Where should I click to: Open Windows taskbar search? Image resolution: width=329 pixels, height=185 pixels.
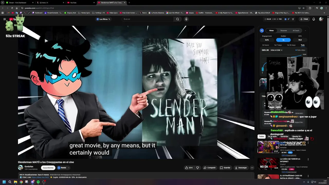click(10, 182)
